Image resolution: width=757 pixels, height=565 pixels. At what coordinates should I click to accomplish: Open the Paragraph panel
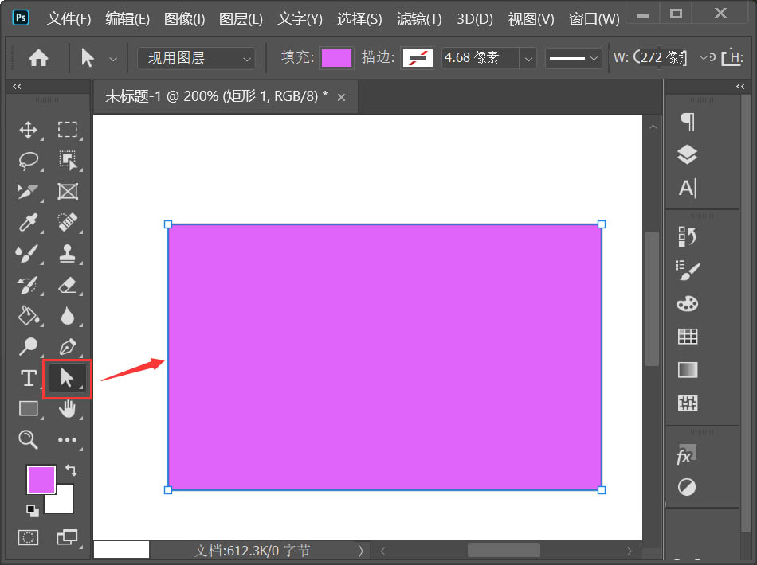[686, 121]
